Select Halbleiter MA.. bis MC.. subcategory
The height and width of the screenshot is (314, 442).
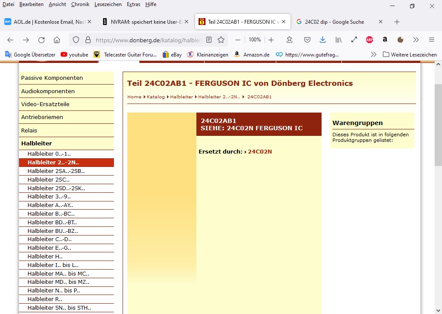(66, 274)
